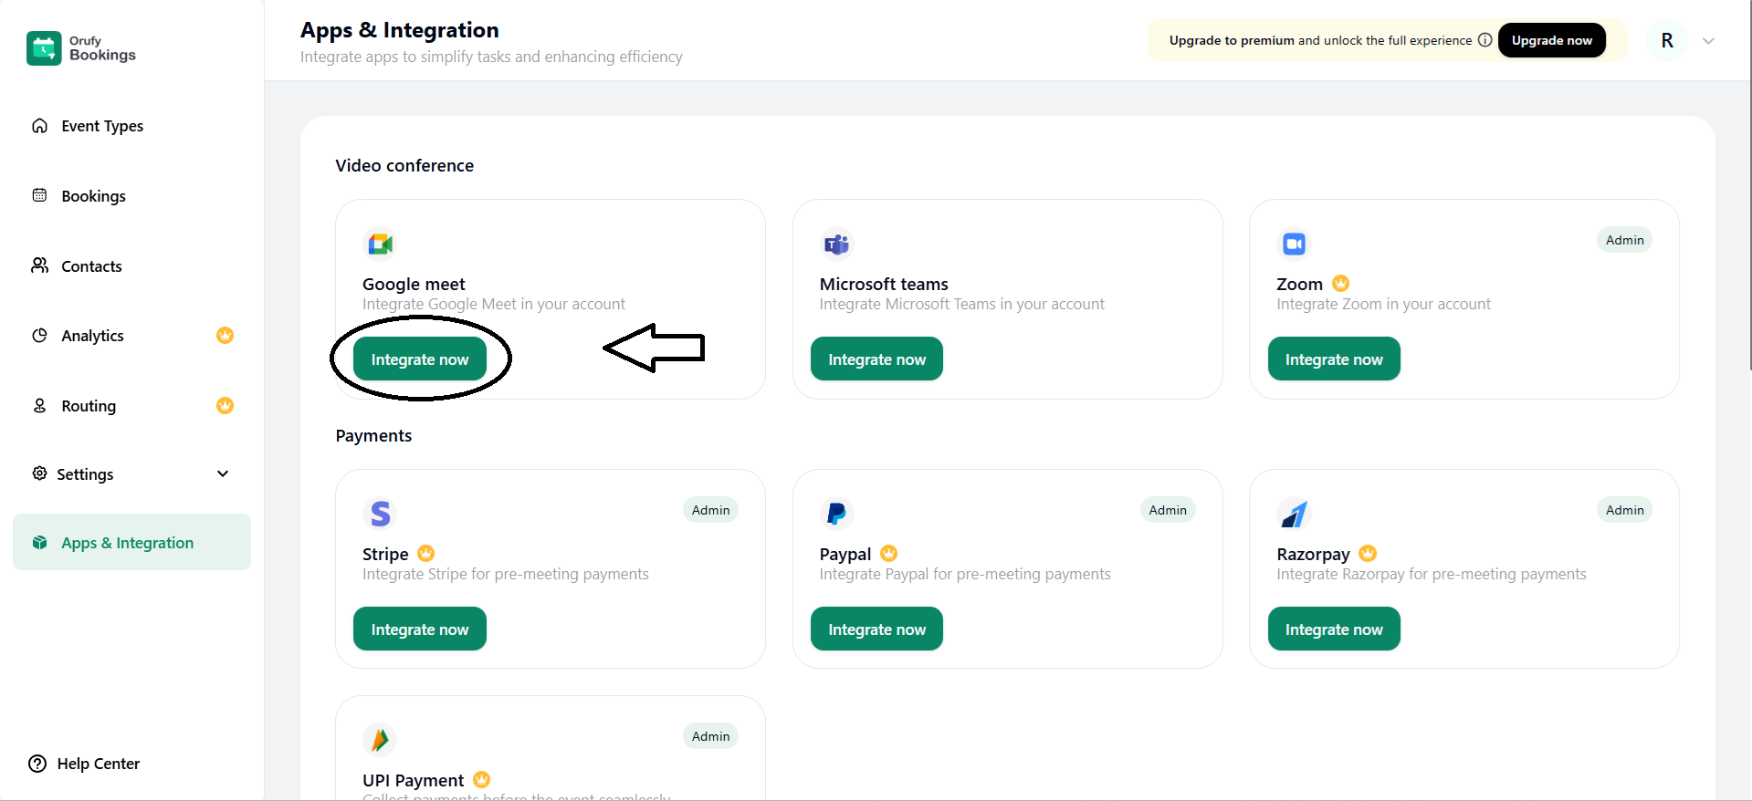
Task: Click the UPI Payment logo icon
Action: [x=380, y=740]
